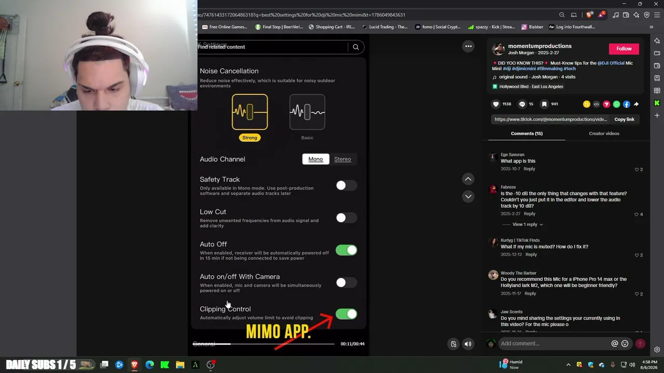Screen dimensions: 664x373
Task: Disable the Auto Off toggle
Action: pyautogui.click(x=346, y=250)
